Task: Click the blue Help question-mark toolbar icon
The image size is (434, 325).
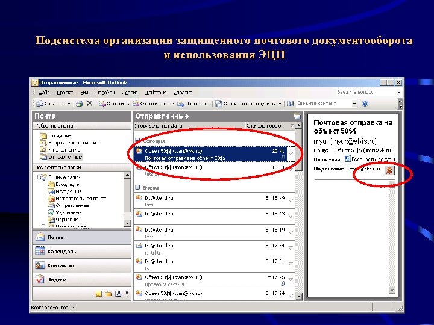Action: coord(365,104)
